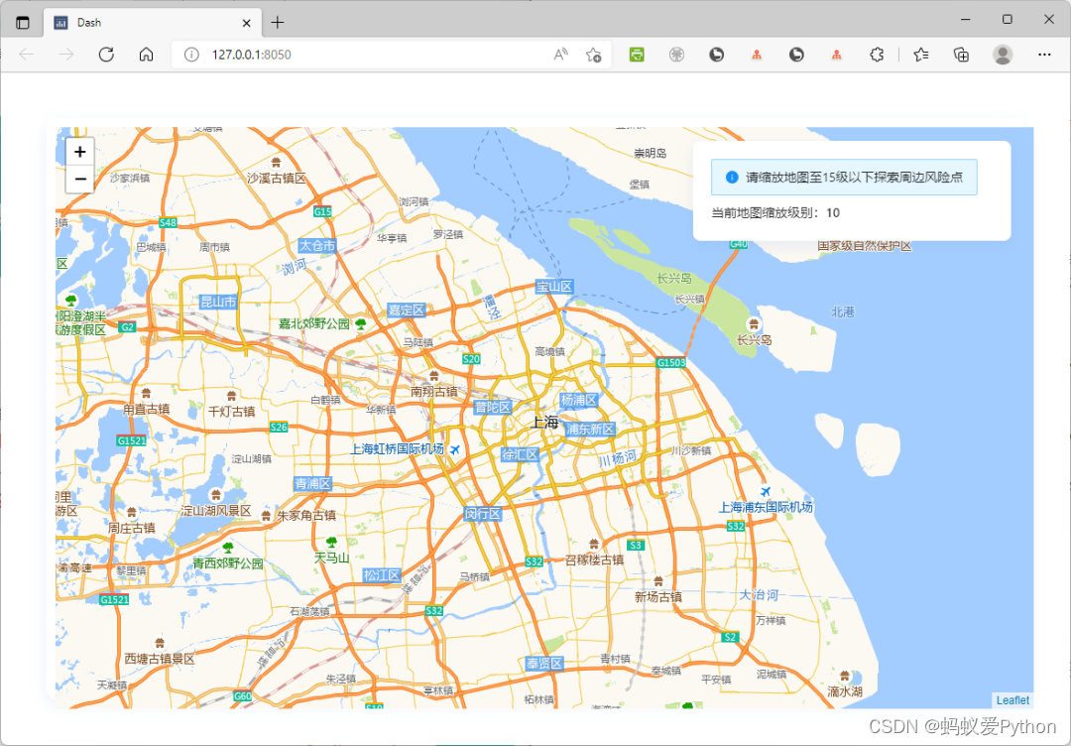Screen dimensions: 1071x746
Task: Click the 徐汇区 district label
Action: click(521, 454)
